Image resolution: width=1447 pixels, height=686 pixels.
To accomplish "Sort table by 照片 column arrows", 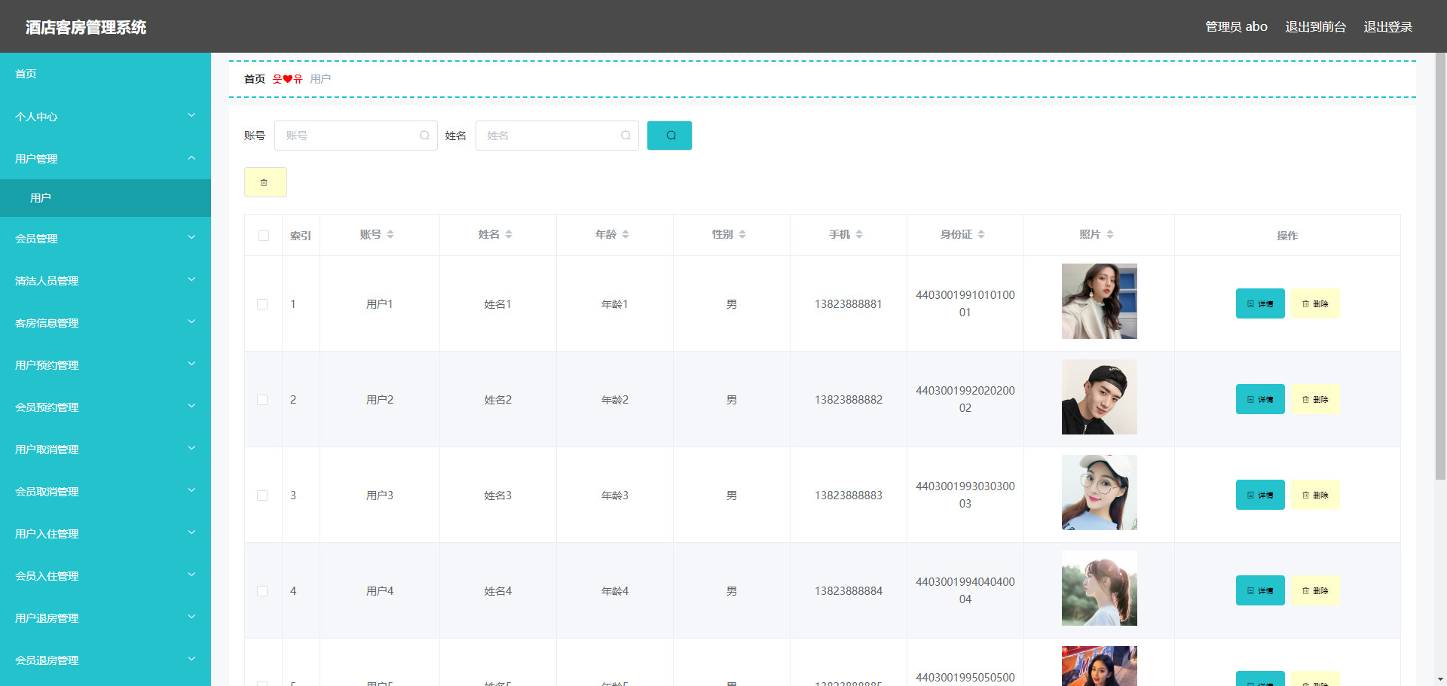I will point(1110,235).
